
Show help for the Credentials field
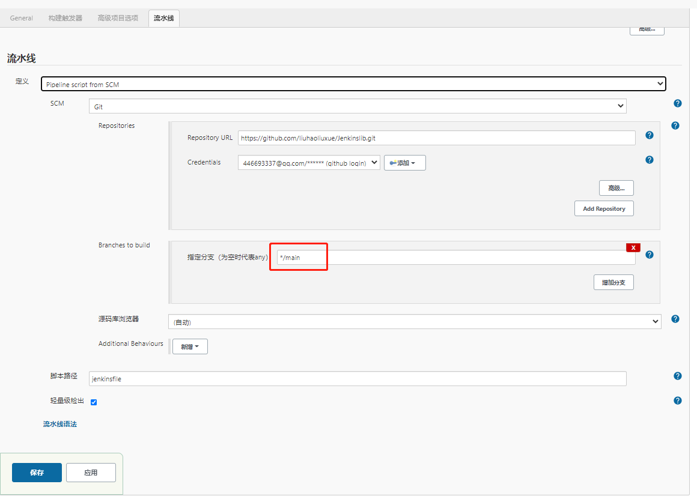650,160
